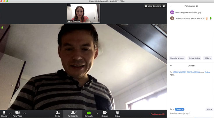Collapse the Participantes (2) panel chevron

pos(171,6)
